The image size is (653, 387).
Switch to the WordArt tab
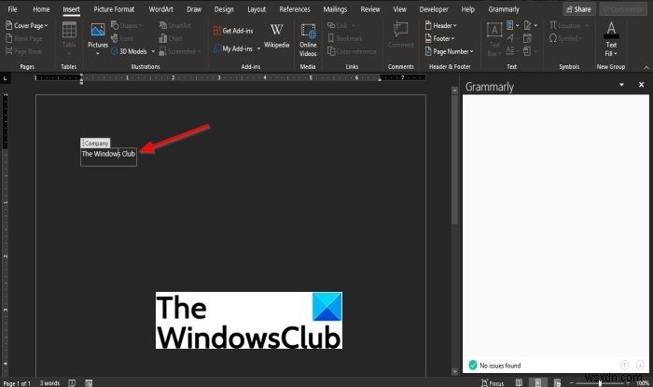[160, 9]
